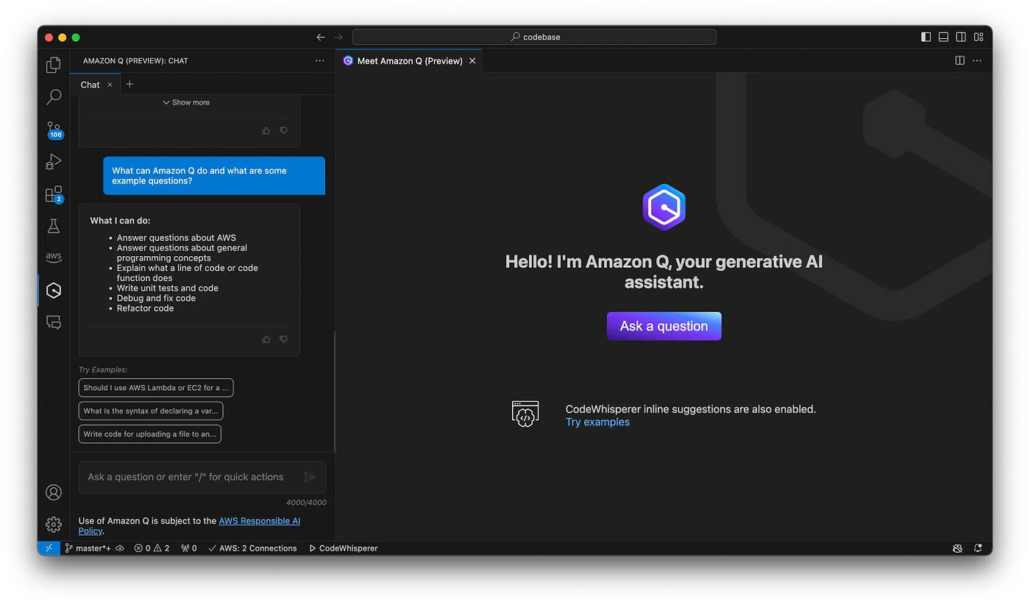Choose 'What is the syntax of declaring' example
Viewport: 1030px width, 605px height.
151,411
